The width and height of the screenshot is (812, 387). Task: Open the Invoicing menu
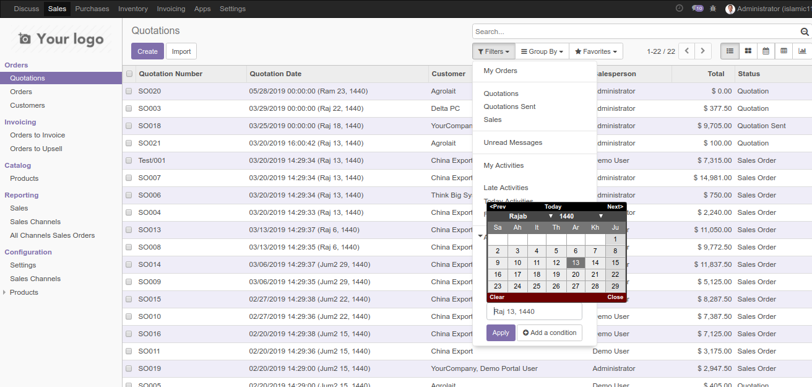(x=171, y=9)
